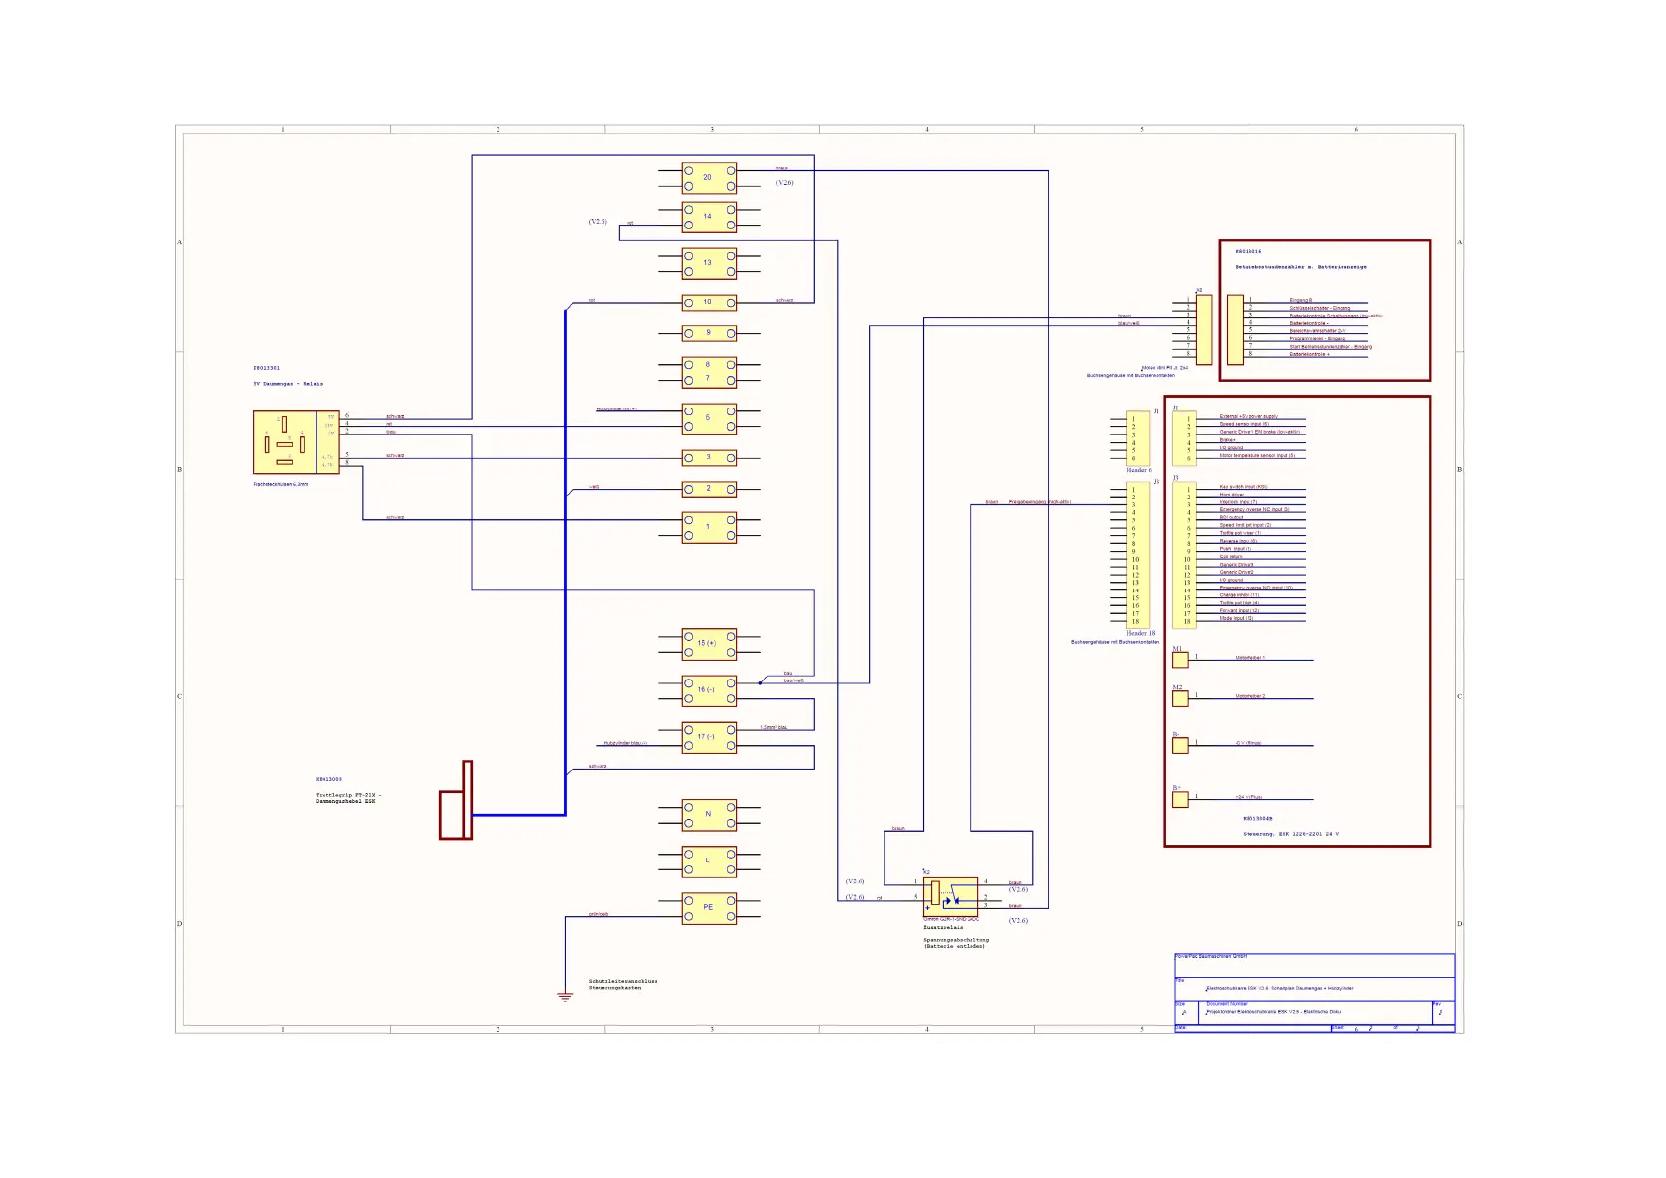The width and height of the screenshot is (1666, 1178).
Task: Click the 5V Daumengas relay symbol
Action: (x=296, y=442)
